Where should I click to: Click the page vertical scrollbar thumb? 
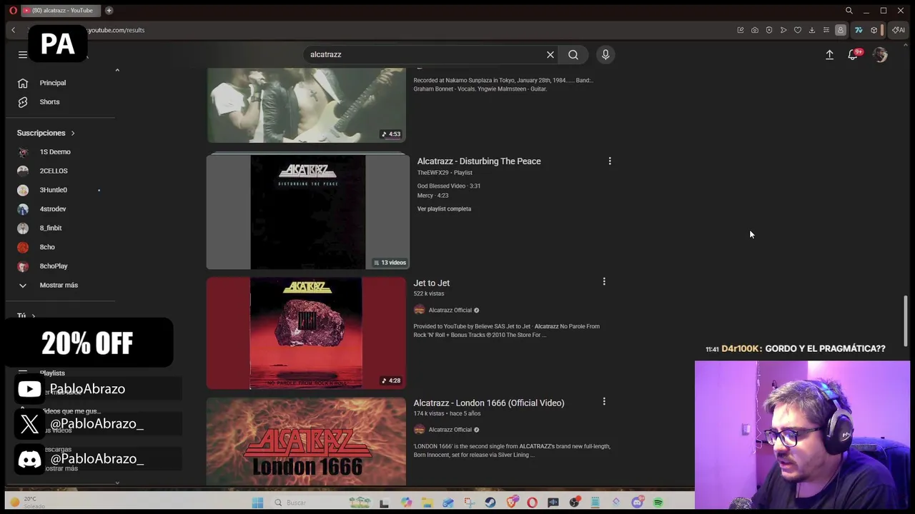coord(906,320)
